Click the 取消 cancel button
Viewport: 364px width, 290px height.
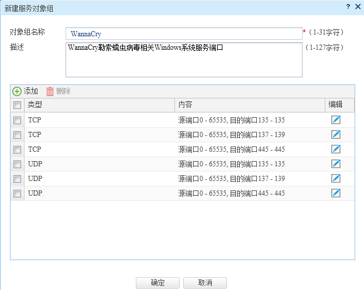click(205, 283)
